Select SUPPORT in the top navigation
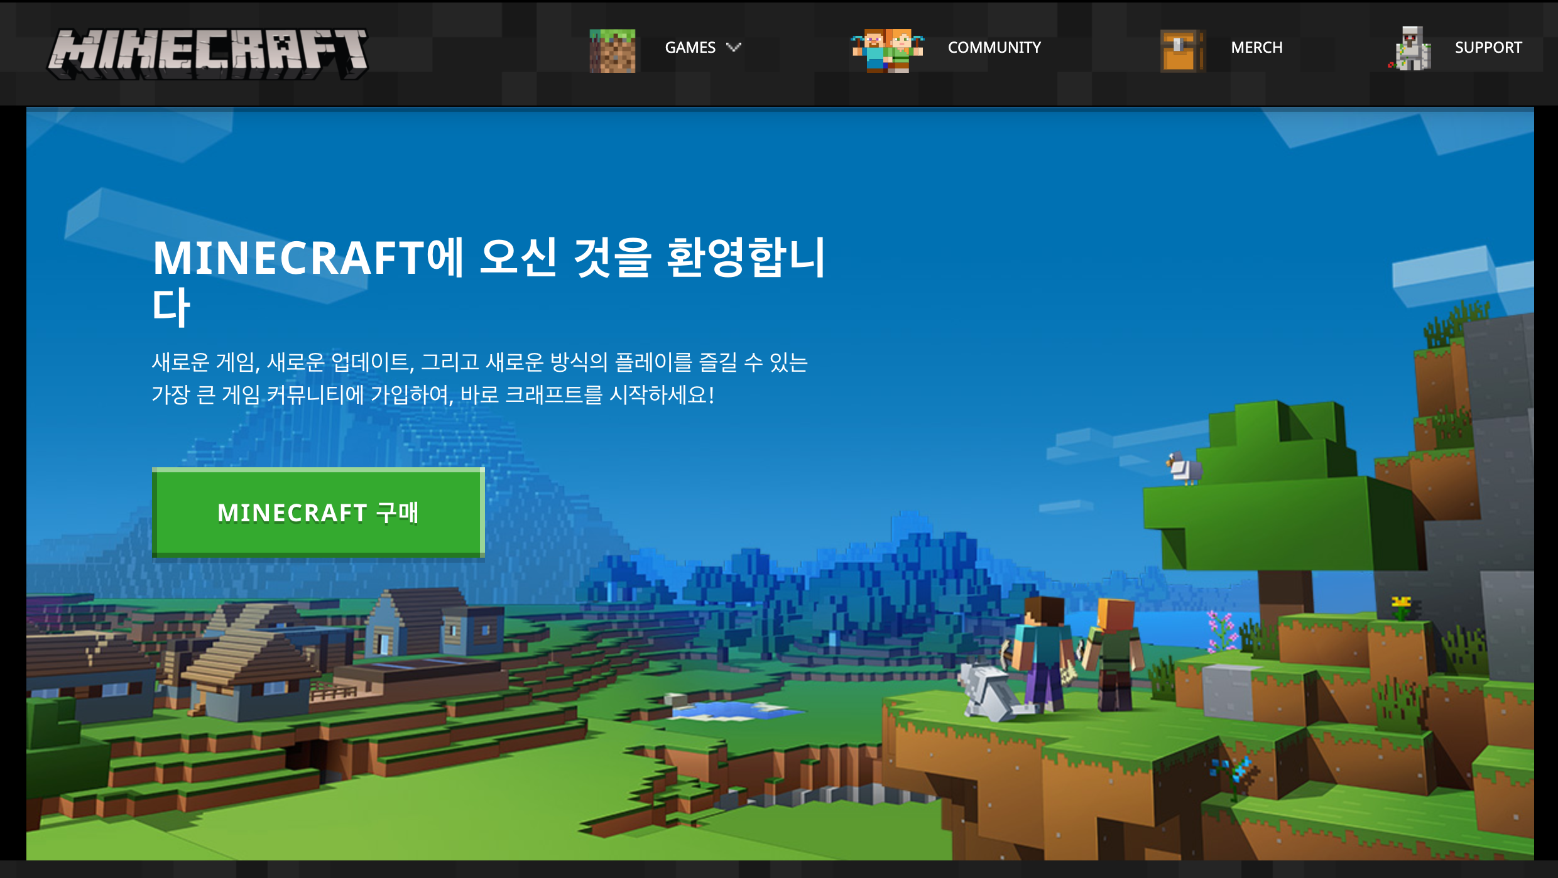Image resolution: width=1558 pixels, height=878 pixels. coord(1488,48)
